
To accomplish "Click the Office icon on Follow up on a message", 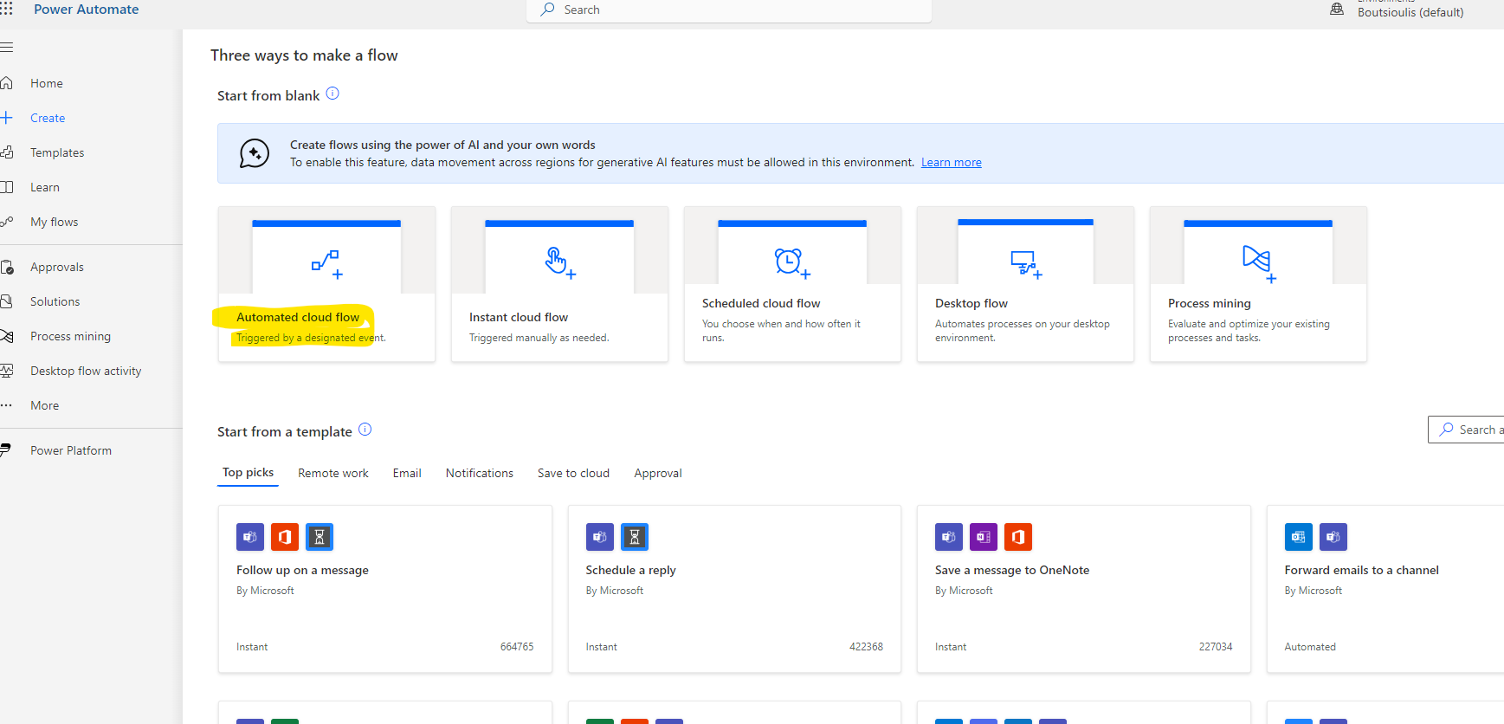I will pyautogui.click(x=285, y=537).
